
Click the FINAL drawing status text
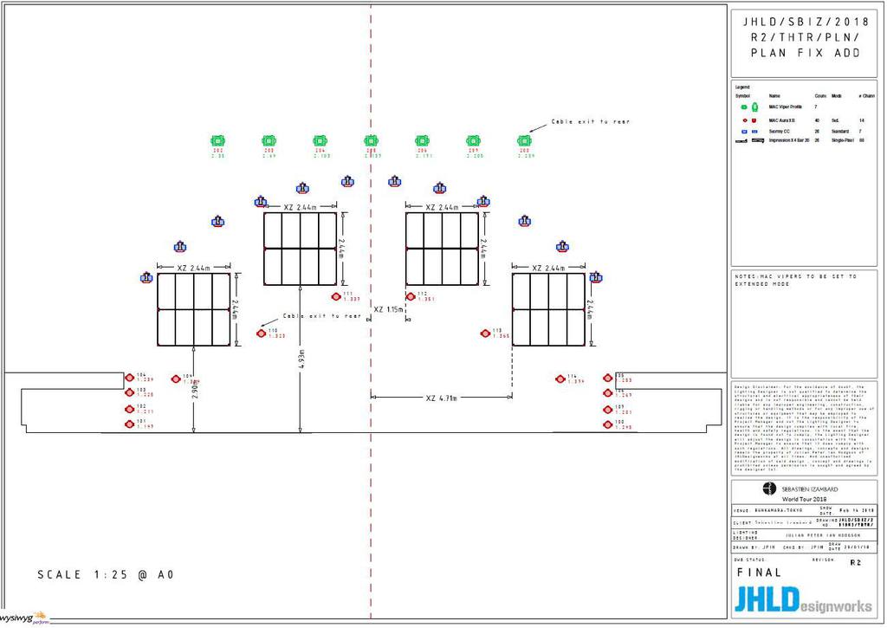[759, 573]
